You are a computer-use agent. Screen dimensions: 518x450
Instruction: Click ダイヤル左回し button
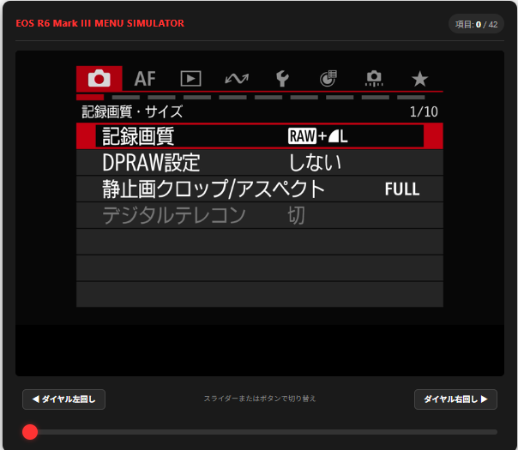(63, 399)
